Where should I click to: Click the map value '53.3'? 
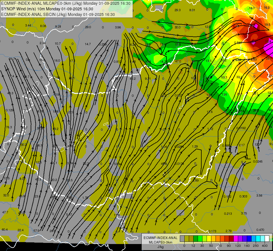(x=224, y=77)
